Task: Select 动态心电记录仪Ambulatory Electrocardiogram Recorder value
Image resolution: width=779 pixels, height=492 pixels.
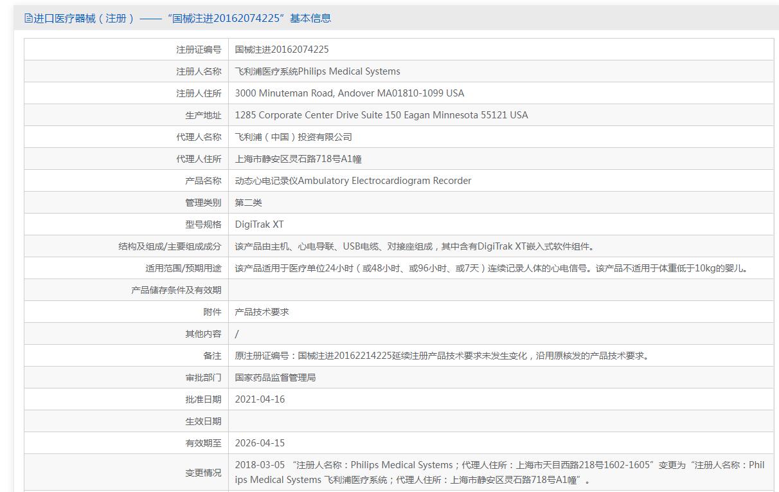Action: tap(354, 181)
